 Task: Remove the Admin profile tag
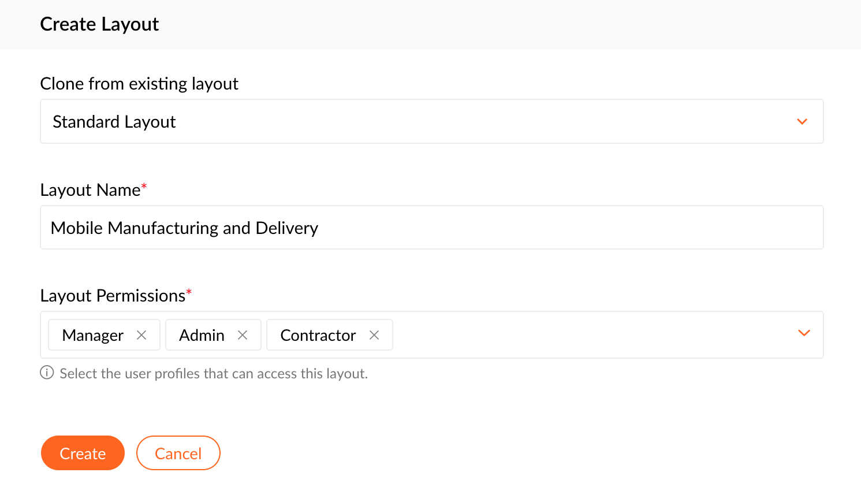click(243, 335)
